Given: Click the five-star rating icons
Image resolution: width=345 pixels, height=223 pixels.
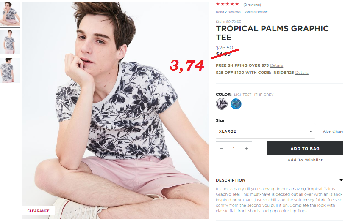Looking at the screenshot, I should [x=227, y=4].
